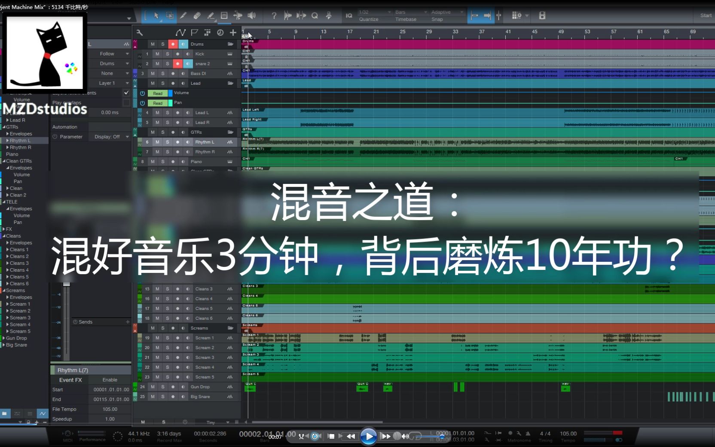The width and height of the screenshot is (715, 447).
Task: Select the Mute tool
Action: (x=224, y=15)
